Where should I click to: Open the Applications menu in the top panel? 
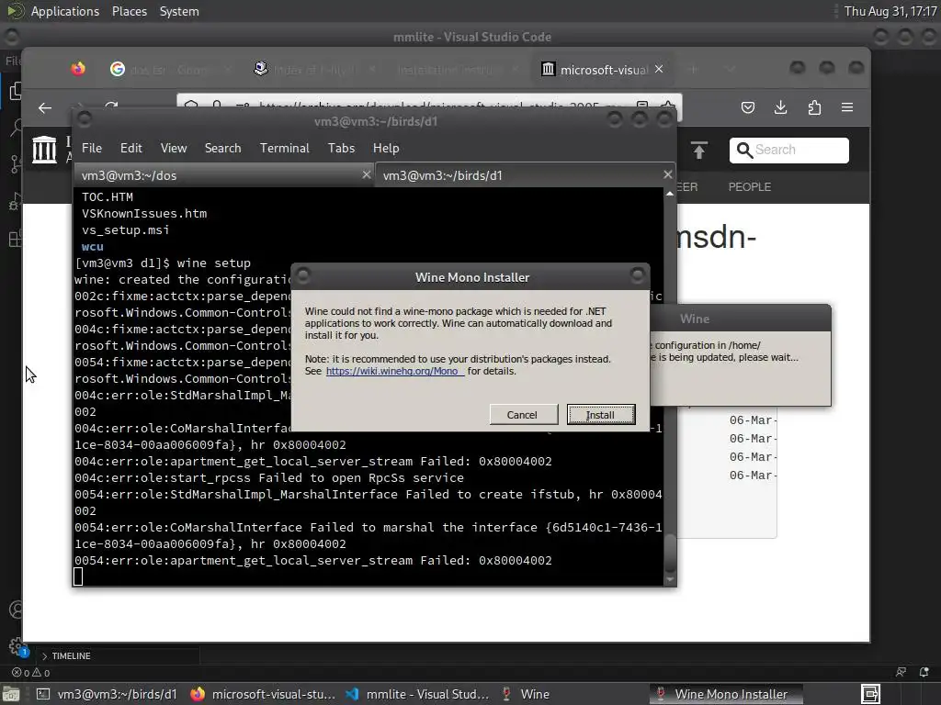(65, 11)
